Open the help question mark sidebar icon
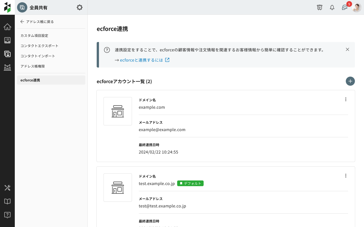The height and width of the screenshot is (227, 364). point(7,215)
